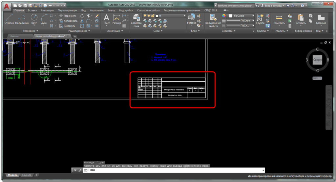Toggle layer freeze sun icon

pos(149,16)
